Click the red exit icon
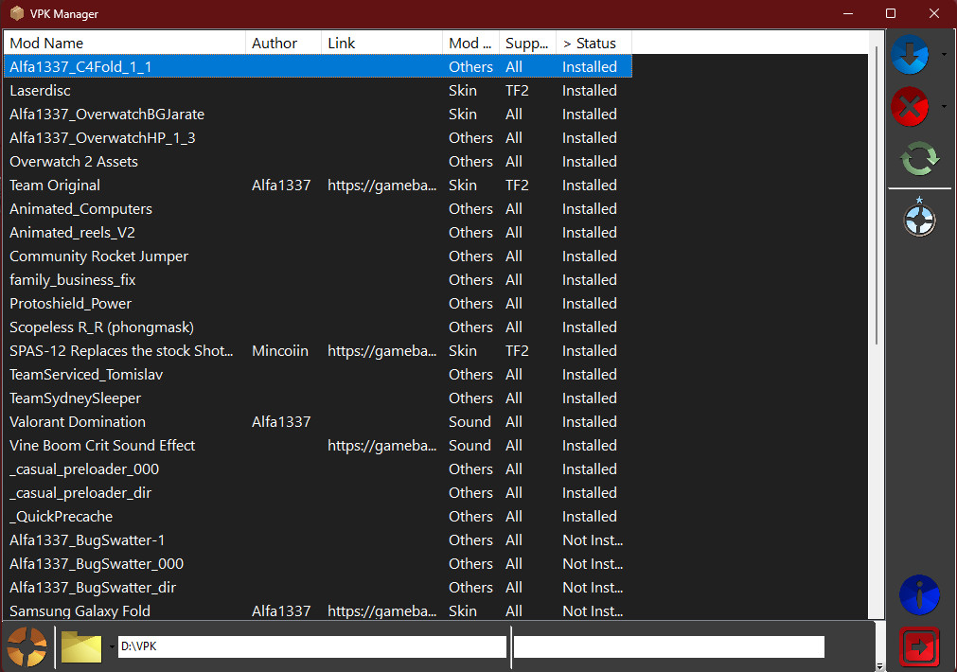The height and width of the screenshot is (672, 957). pos(918,646)
